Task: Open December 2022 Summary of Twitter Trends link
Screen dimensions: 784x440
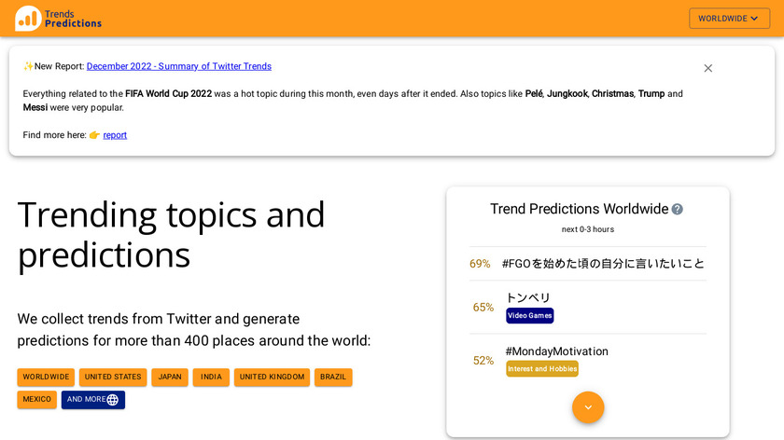Action: (x=178, y=66)
